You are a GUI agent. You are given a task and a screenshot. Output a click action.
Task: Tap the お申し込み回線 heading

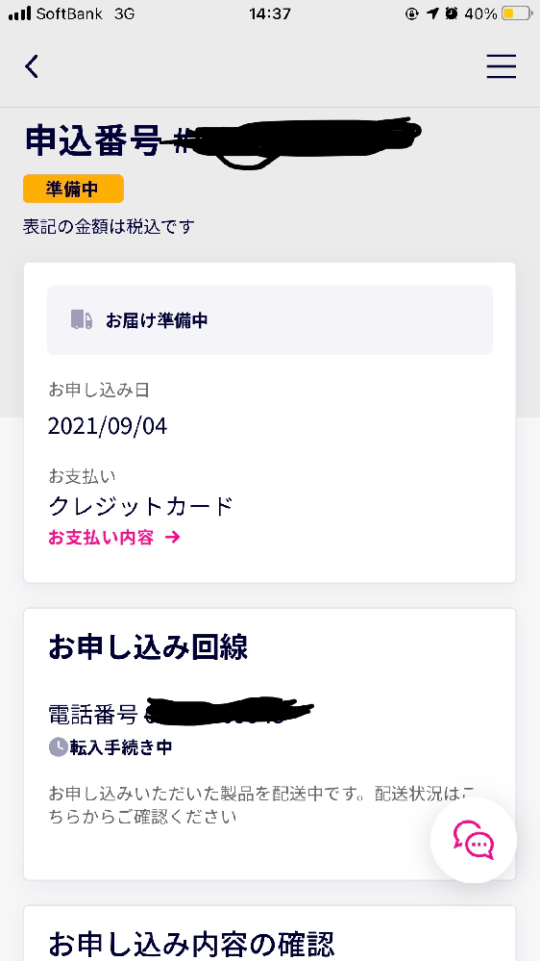click(148, 647)
